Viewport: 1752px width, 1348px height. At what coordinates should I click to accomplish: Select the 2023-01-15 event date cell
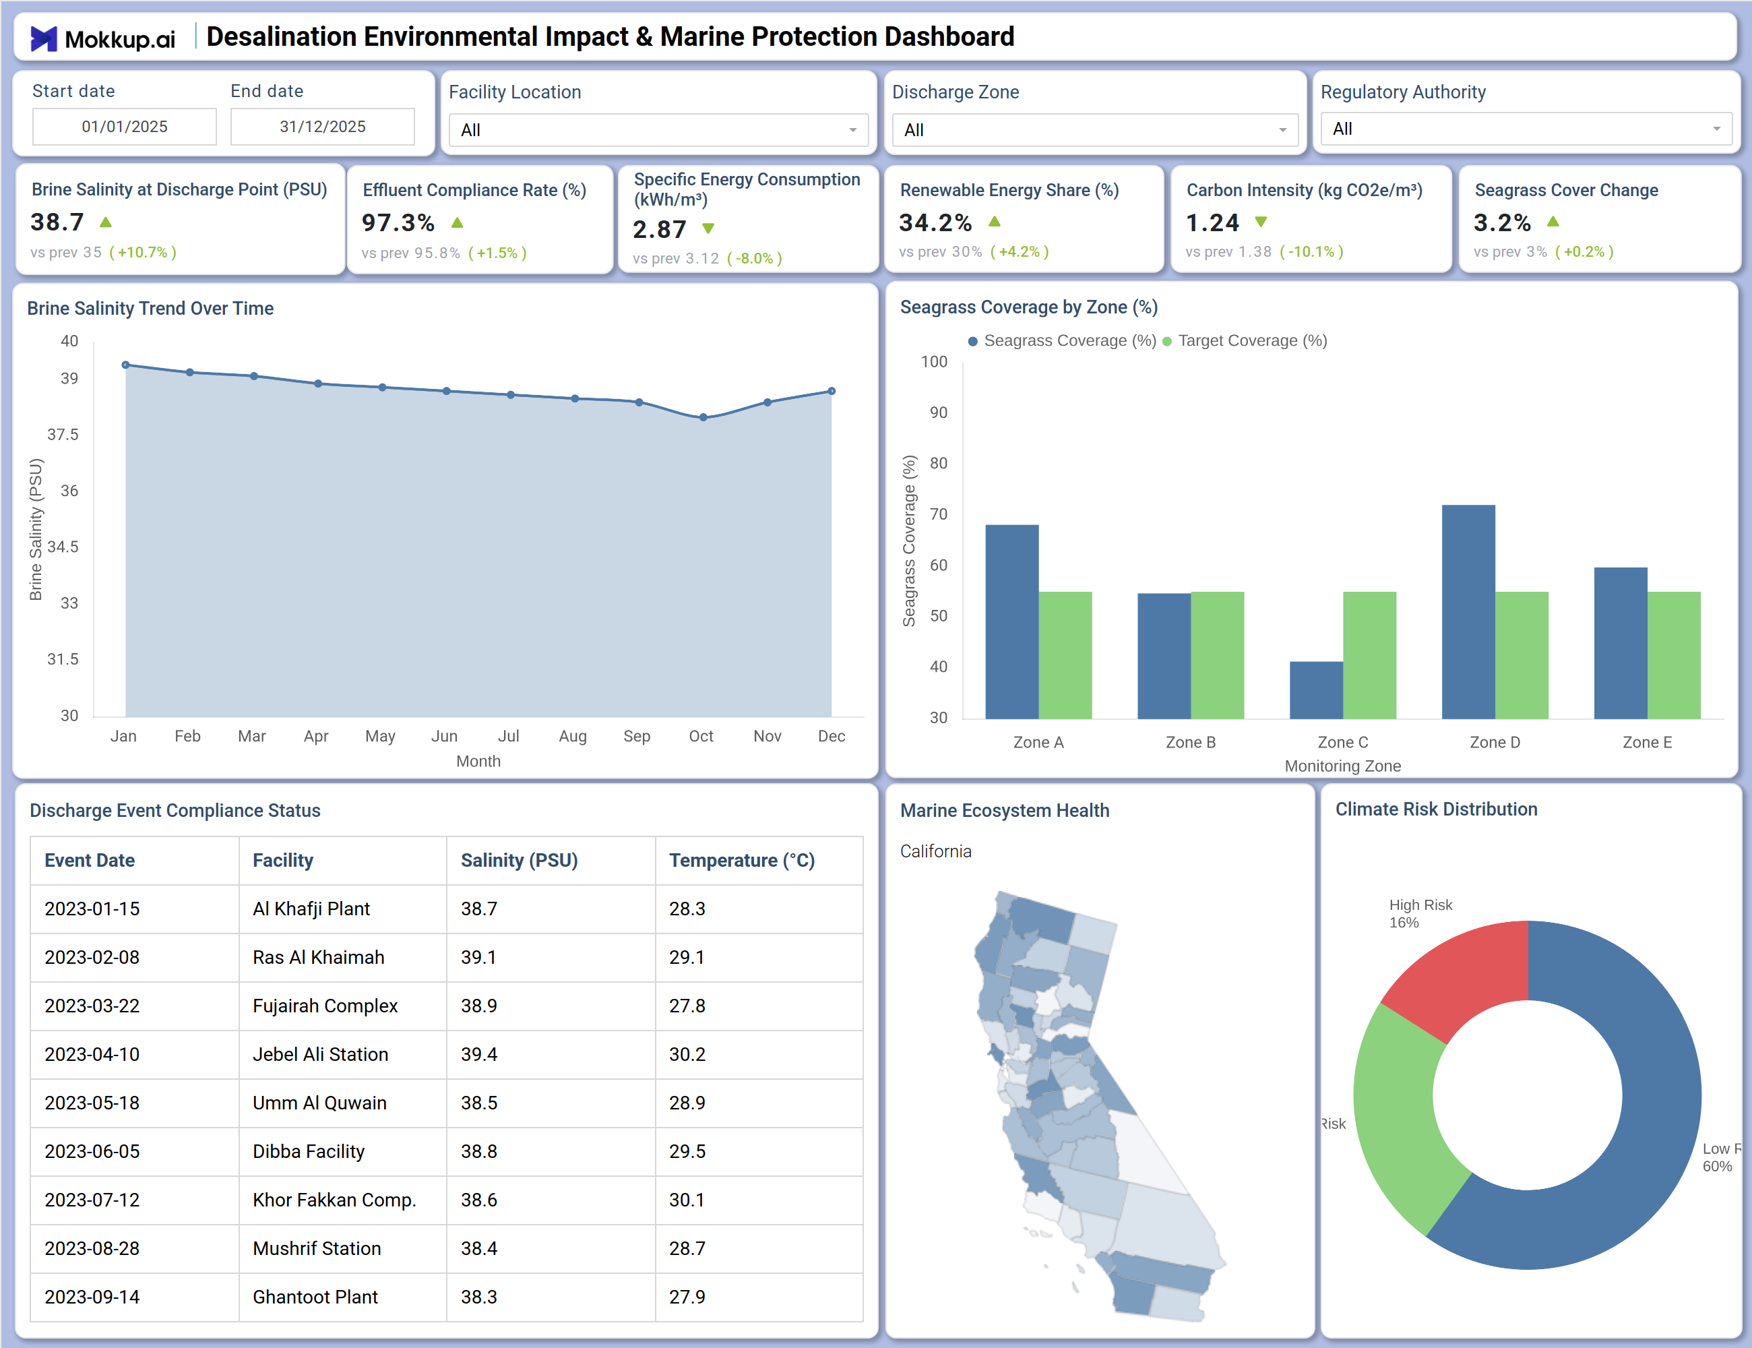[x=135, y=909]
